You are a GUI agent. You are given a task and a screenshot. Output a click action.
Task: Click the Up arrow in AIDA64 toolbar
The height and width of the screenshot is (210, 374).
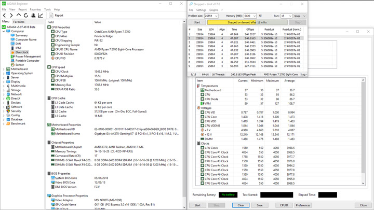(19, 16)
